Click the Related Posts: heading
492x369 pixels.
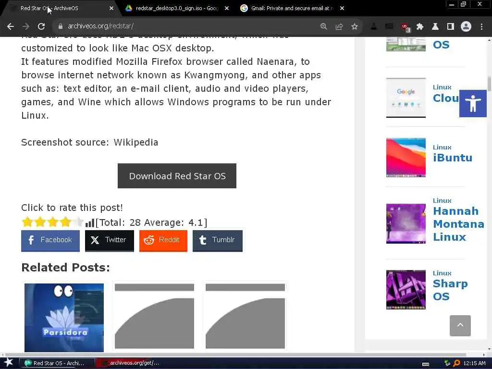point(65,267)
